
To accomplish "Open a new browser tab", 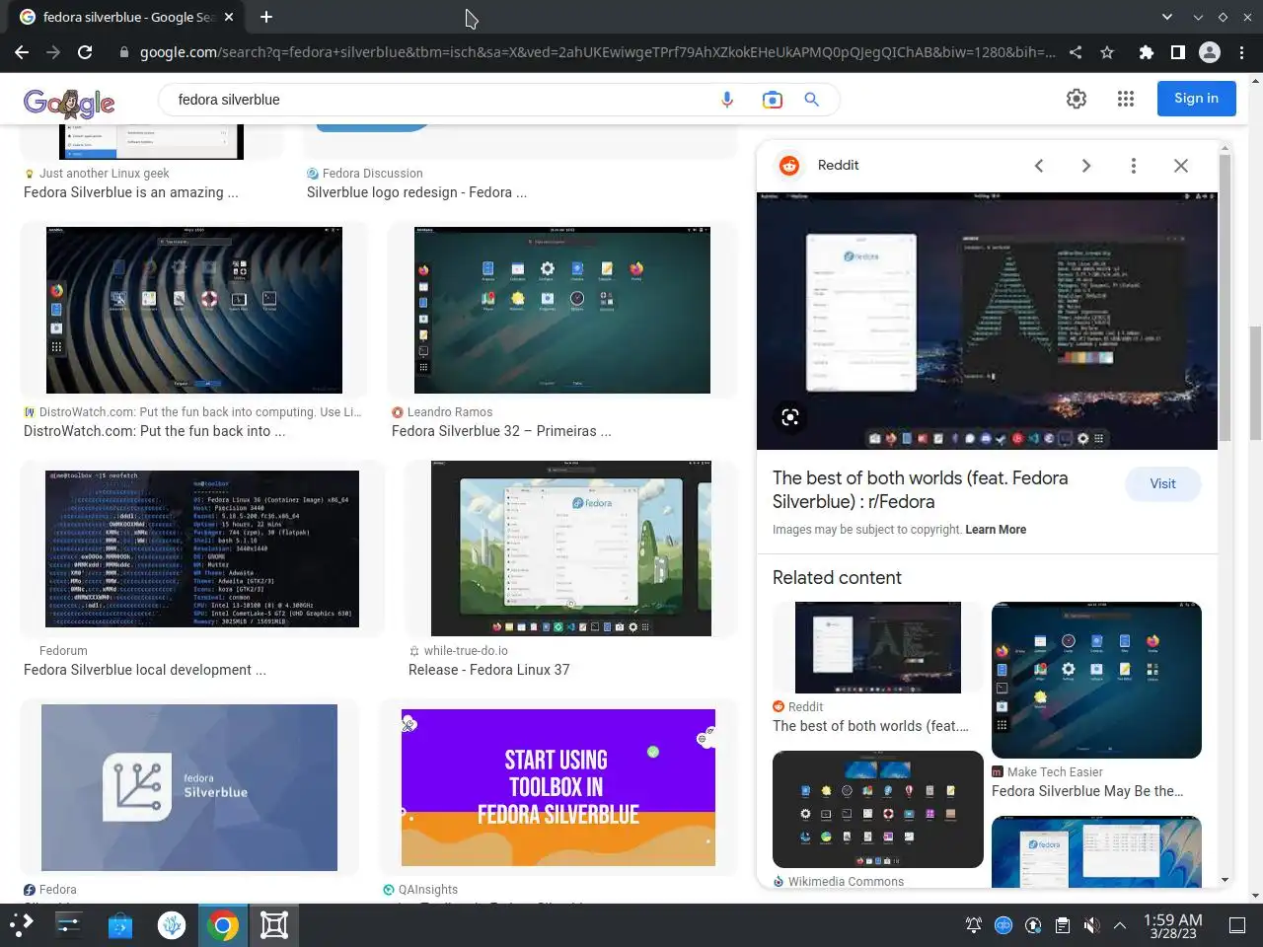I will (x=266, y=17).
